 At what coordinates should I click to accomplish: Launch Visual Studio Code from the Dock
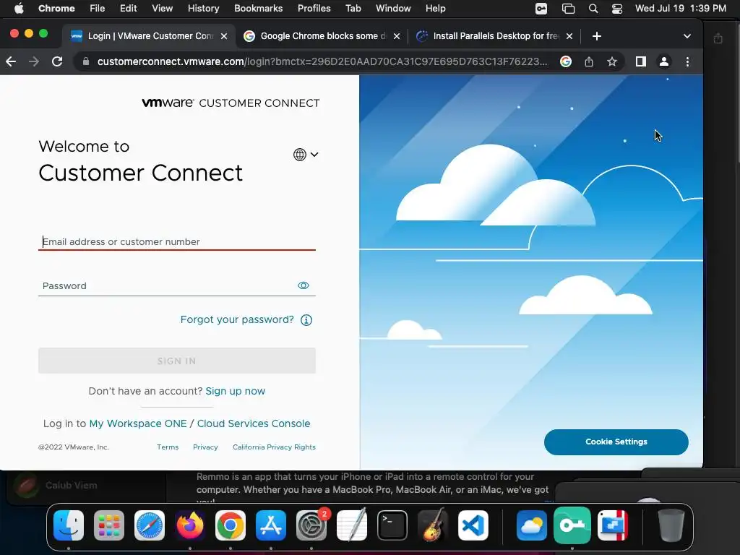pyautogui.click(x=473, y=525)
